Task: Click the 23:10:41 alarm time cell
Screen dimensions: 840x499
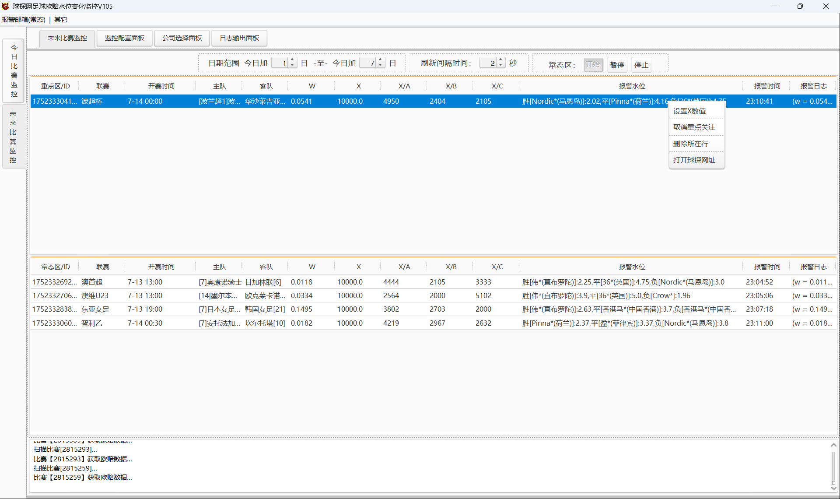Action: coord(759,101)
